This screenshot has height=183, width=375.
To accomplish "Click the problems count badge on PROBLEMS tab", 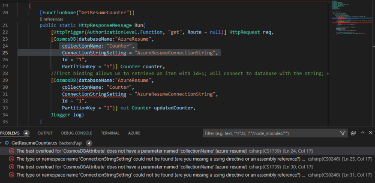I will 26,133.
